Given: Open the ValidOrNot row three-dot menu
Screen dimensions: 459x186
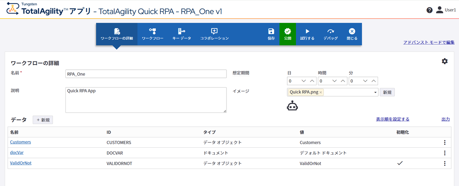Looking at the screenshot, I should pos(445,163).
